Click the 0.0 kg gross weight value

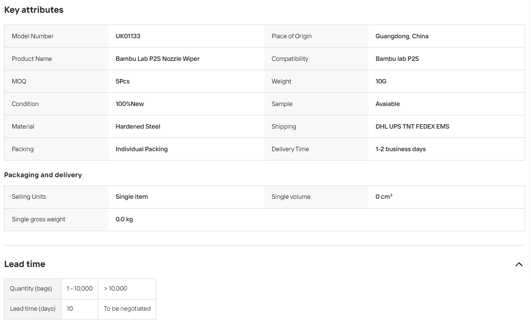pos(124,219)
